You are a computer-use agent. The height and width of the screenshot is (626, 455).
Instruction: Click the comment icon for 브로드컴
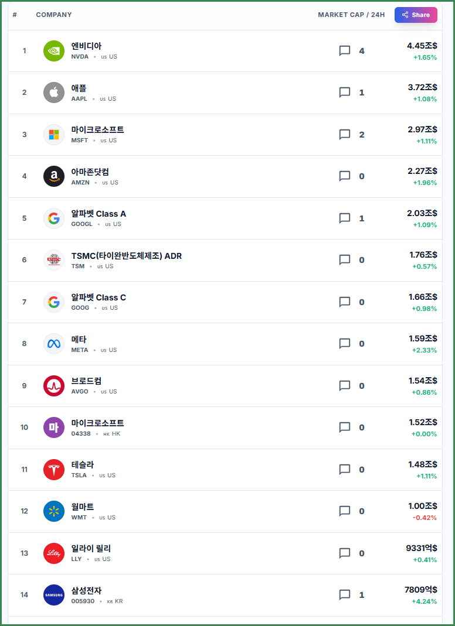click(x=345, y=386)
